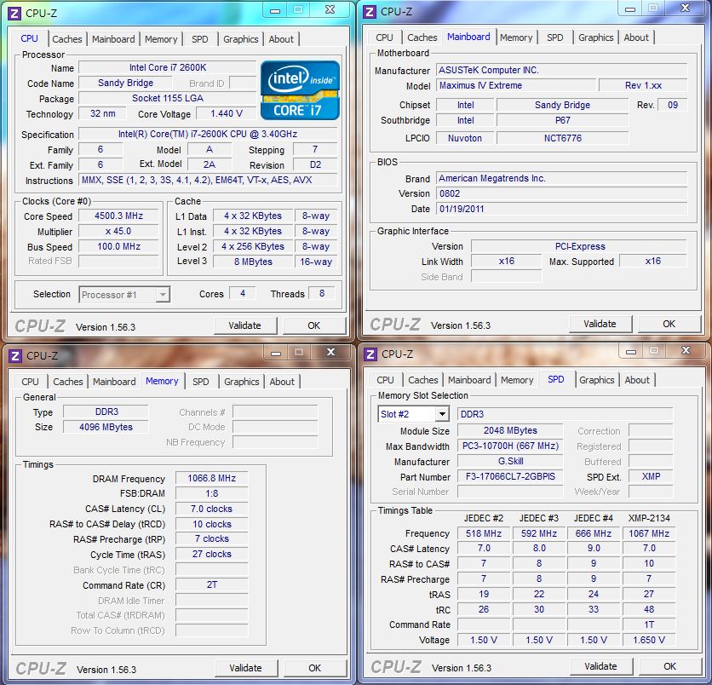Click the 'PC3-10700H (667 MHz)' bandwidth field
The height and width of the screenshot is (685, 712).
point(510,446)
